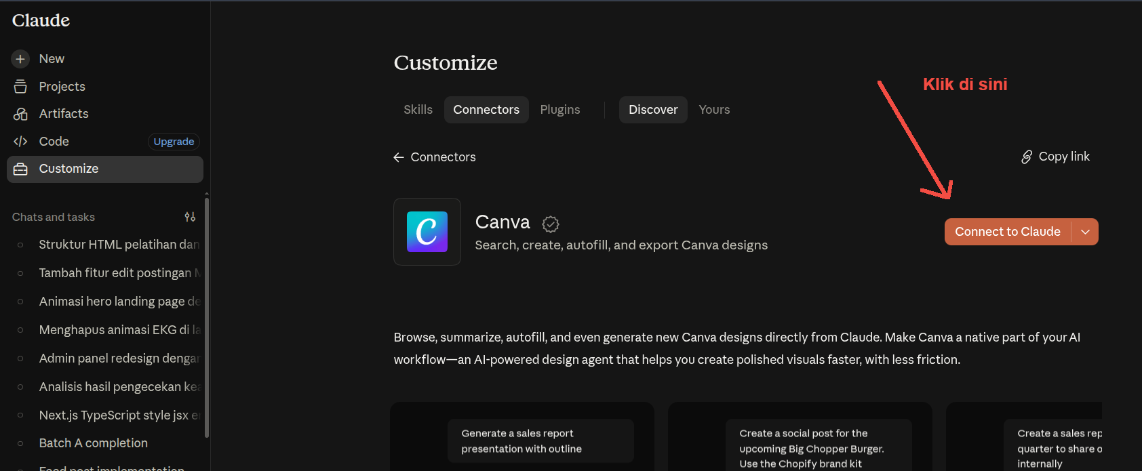This screenshot has height=471, width=1142.
Task: Open Artifacts in the sidebar
Action: [x=105, y=114]
